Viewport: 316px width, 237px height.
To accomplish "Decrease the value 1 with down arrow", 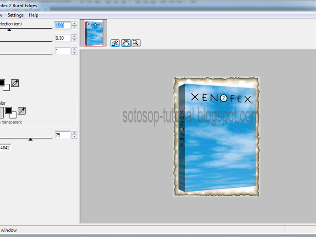I will pyautogui.click(x=74, y=53).
